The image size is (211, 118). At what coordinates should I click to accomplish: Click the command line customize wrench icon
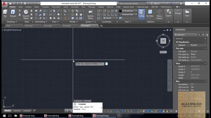click(x=71, y=111)
